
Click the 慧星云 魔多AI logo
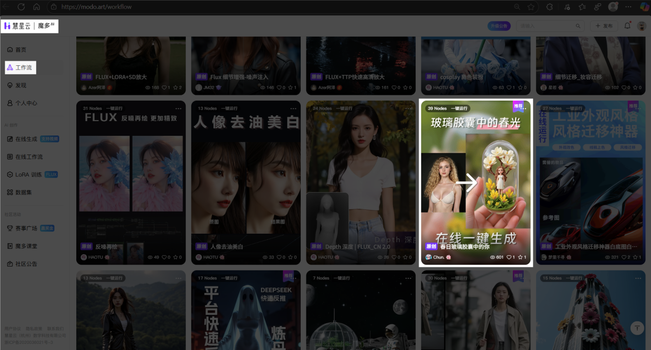pyautogui.click(x=30, y=26)
